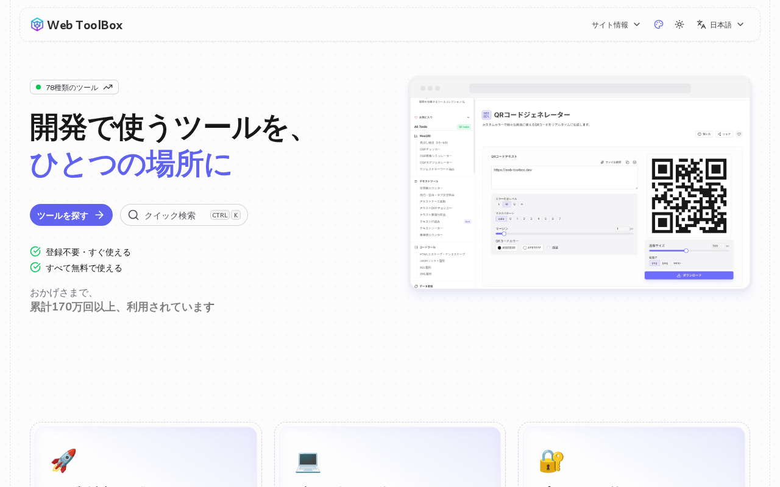
Task: Click the magnifier icon in quick search
Action: pyautogui.click(x=133, y=215)
